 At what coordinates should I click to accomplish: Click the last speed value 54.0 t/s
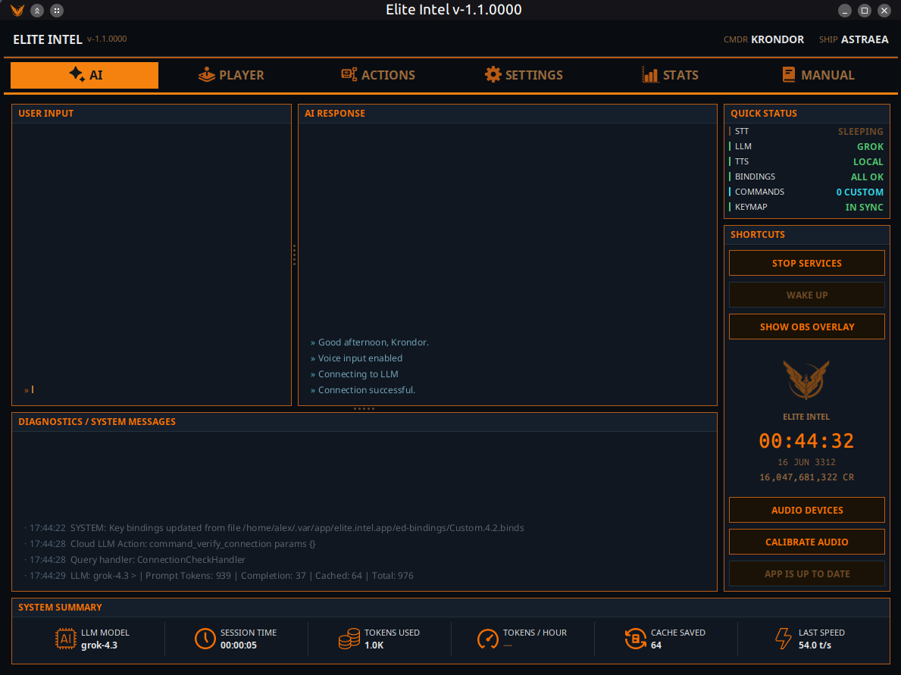coord(815,645)
